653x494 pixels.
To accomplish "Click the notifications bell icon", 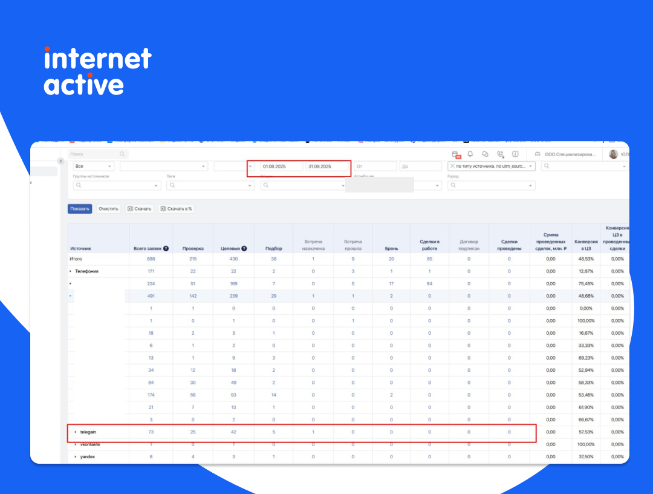I will pyautogui.click(x=470, y=154).
